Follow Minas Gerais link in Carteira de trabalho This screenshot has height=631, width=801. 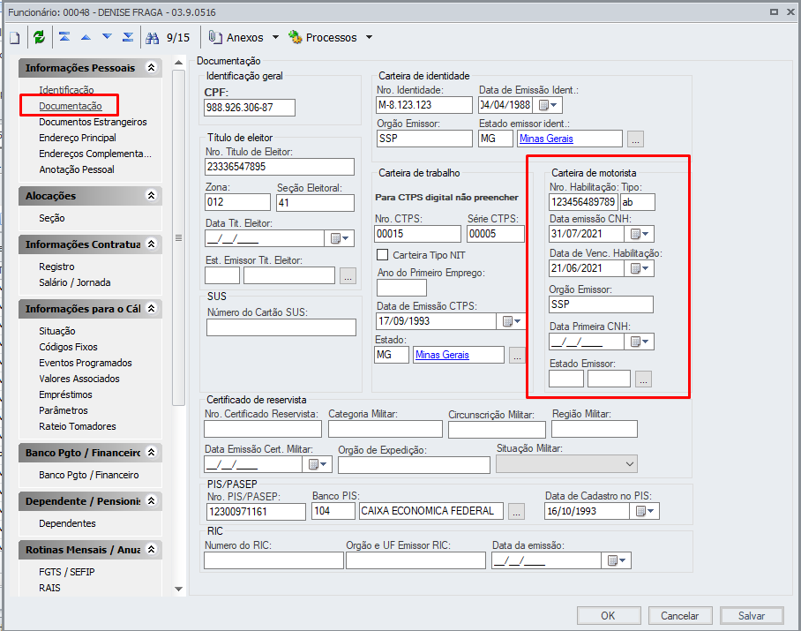442,355
